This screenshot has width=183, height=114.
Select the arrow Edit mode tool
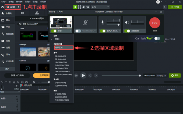(75, 7)
